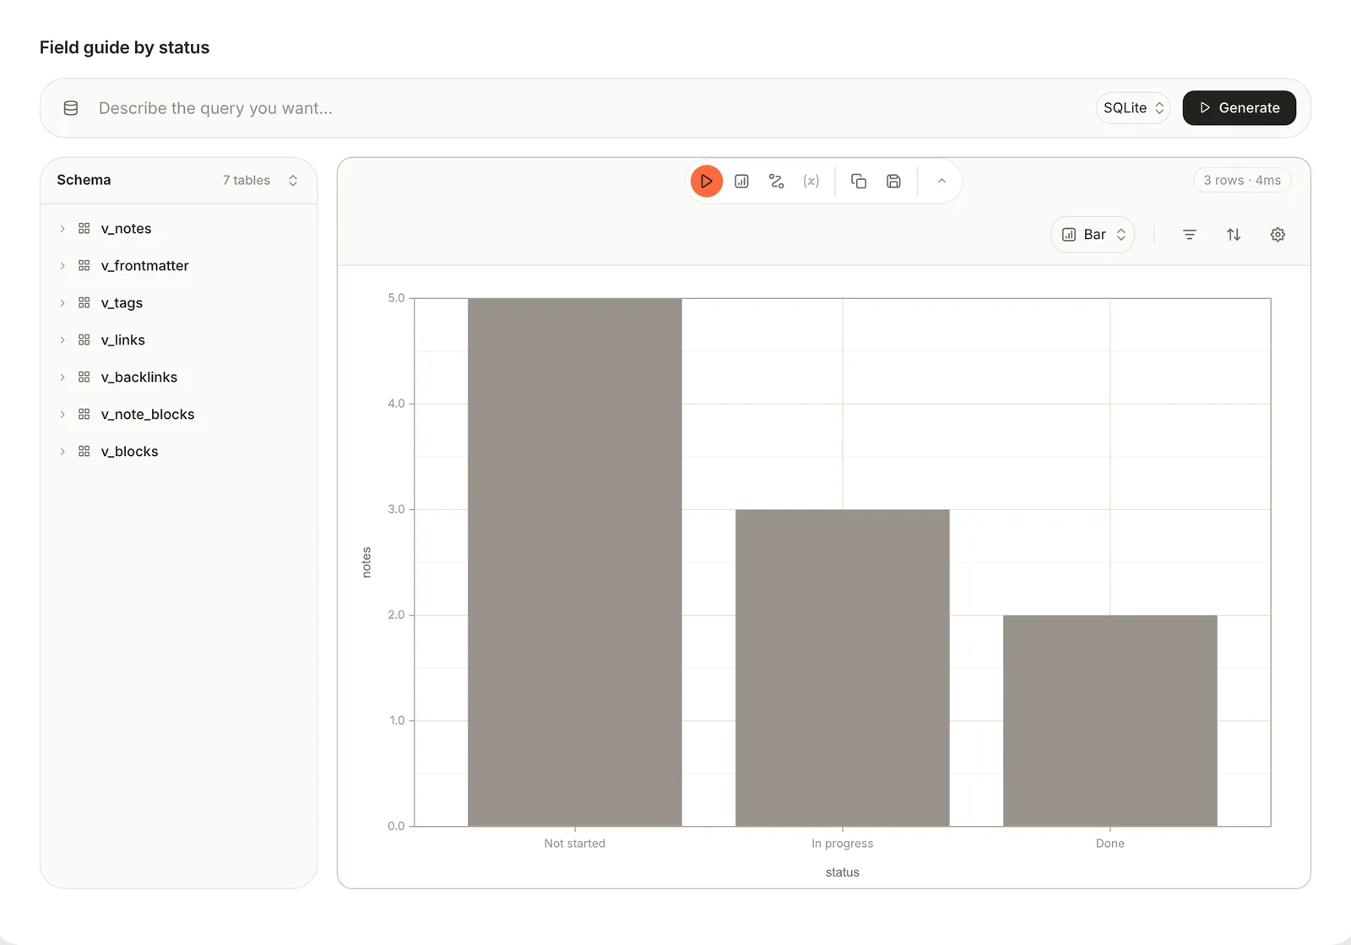Image resolution: width=1351 pixels, height=945 pixels.
Task: Click the Field guide by status title
Action: click(x=125, y=47)
